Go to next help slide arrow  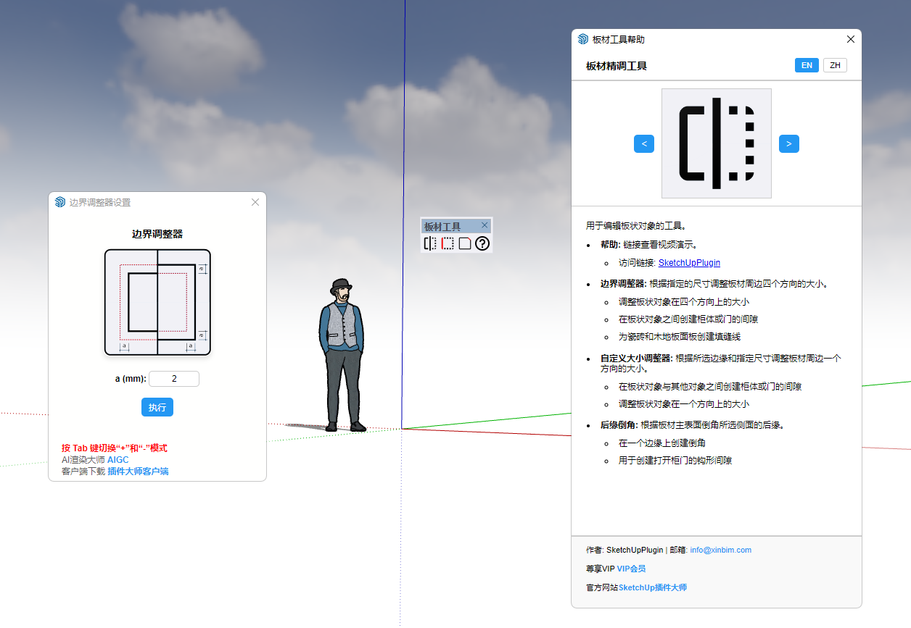[789, 143]
